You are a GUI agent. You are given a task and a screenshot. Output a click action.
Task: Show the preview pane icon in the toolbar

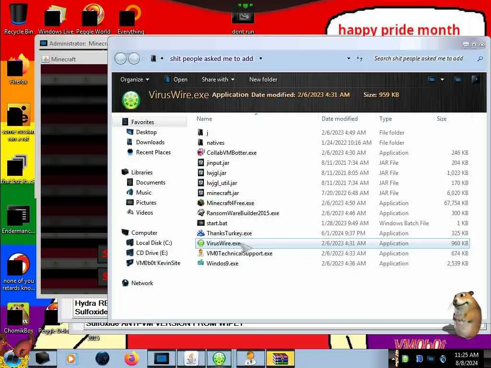458,80
